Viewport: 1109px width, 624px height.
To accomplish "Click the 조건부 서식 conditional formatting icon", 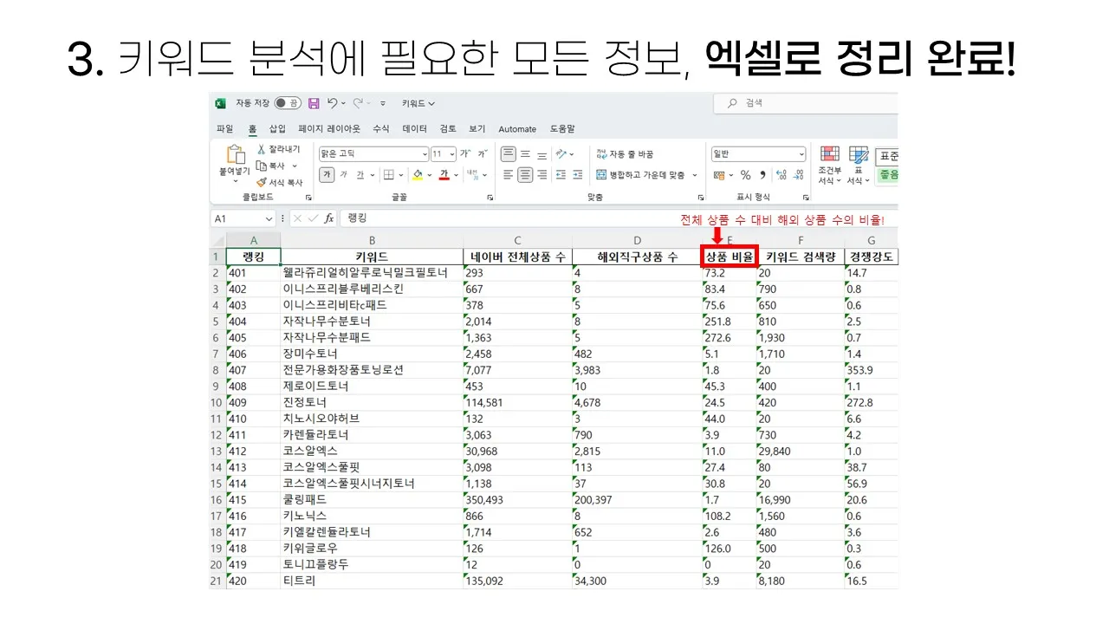I will tap(830, 155).
